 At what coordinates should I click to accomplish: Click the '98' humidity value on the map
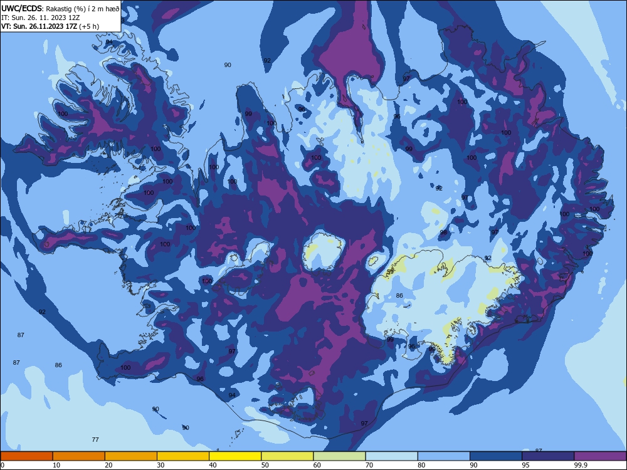click(x=443, y=232)
